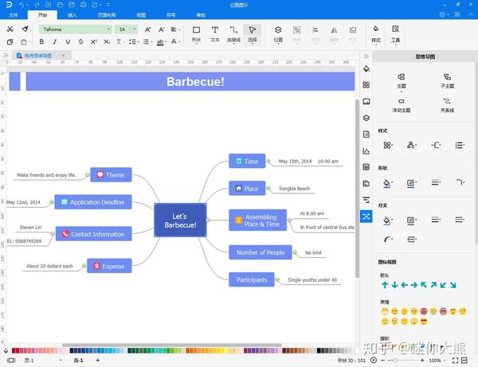
Task: Add a new page with plus button
Action: [x=97, y=361]
